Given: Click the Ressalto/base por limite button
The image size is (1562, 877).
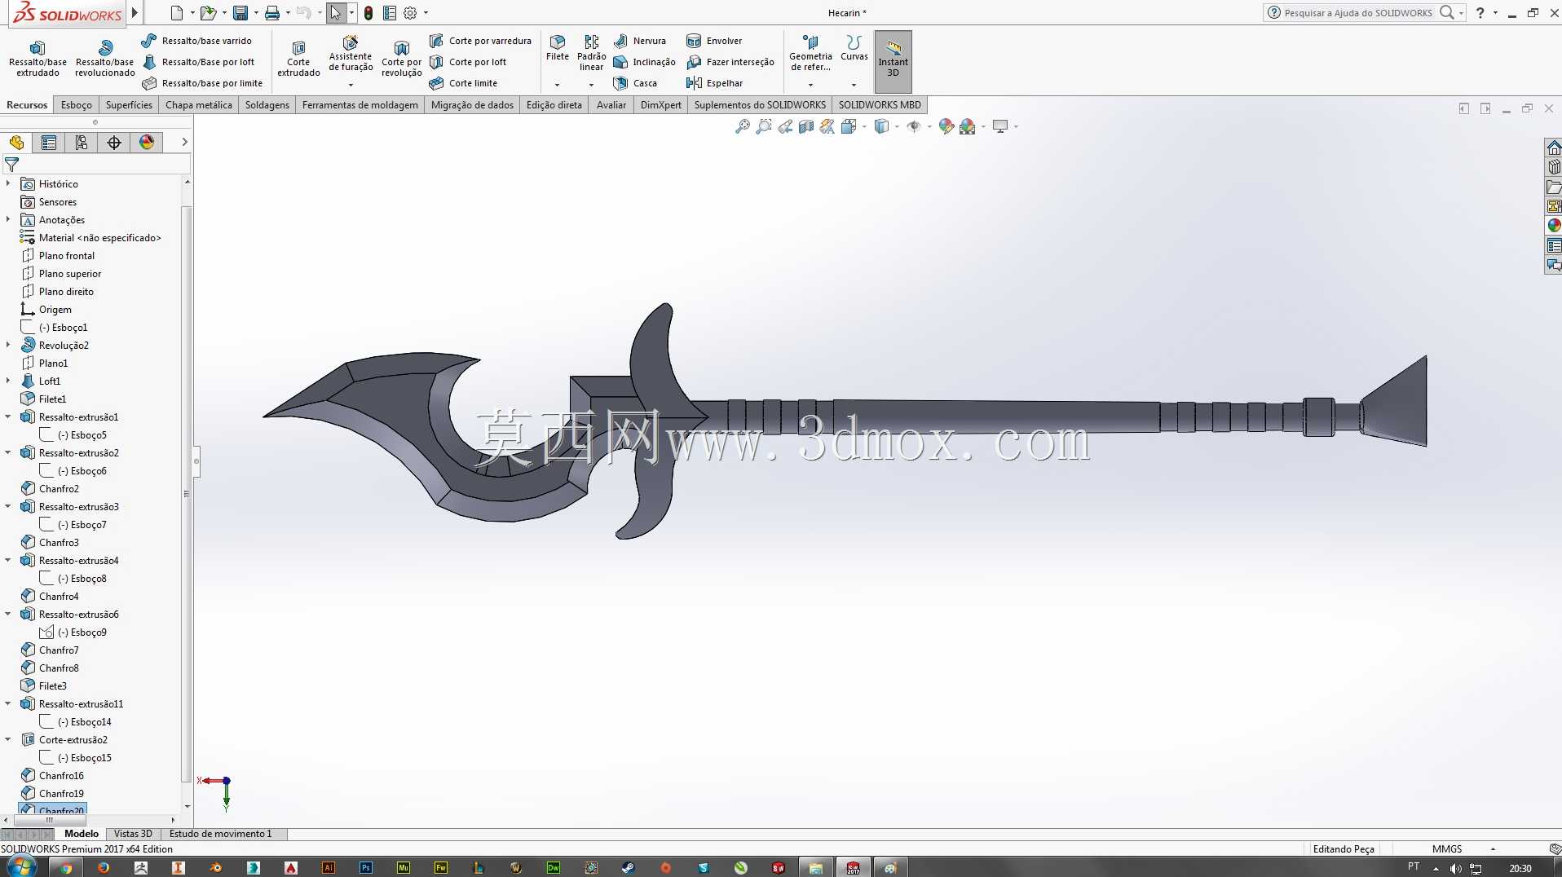Looking at the screenshot, I should pos(202,83).
